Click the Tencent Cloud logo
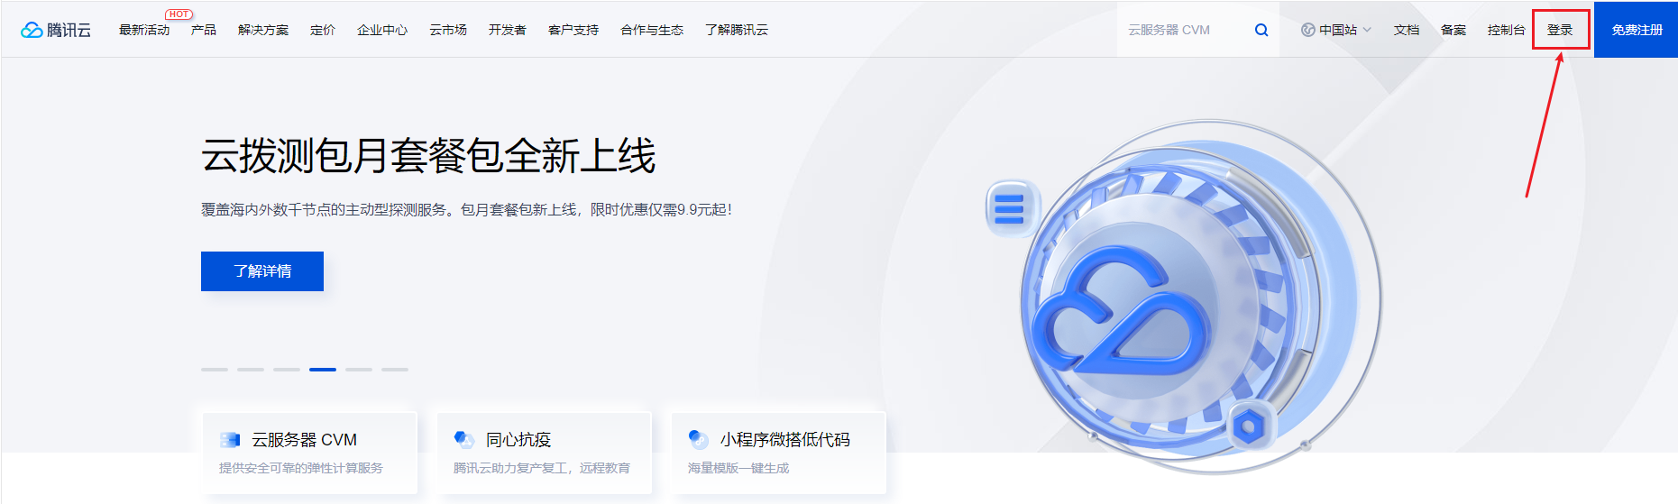This screenshot has height=504, width=1678. point(56,30)
